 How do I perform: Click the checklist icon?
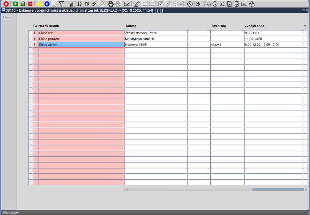(x=151, y=4)
